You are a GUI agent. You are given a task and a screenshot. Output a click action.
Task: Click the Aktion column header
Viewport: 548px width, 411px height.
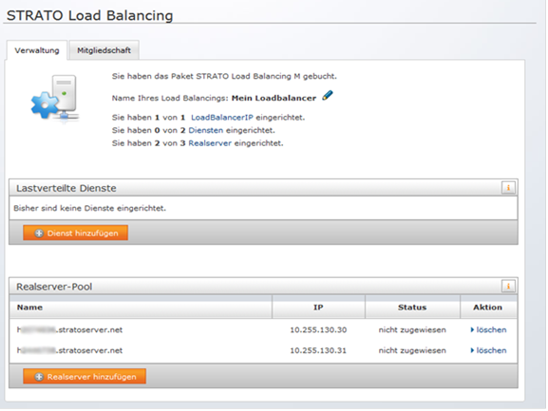point(488,308)
